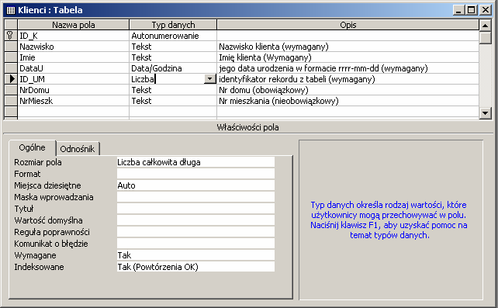This screenshot has height=308, width=498.
Task: Click description 'Imię klienta (Wymagany)'
Action: [348, 57]
